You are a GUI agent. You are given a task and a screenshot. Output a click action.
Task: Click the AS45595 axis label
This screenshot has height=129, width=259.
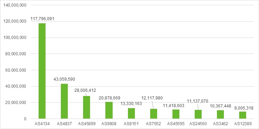(x=176, y=123)
